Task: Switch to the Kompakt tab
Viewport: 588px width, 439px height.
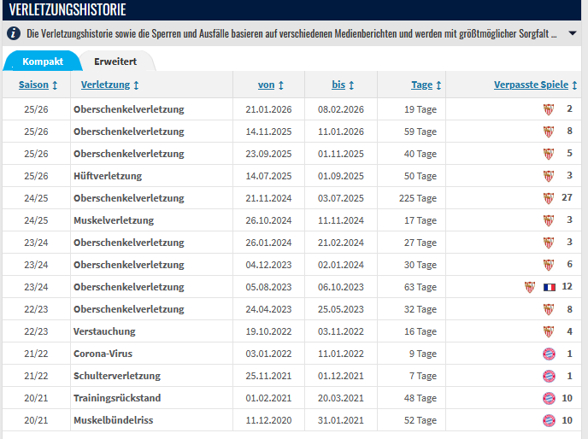Action: pyautogui.click(x=43, y=61)
